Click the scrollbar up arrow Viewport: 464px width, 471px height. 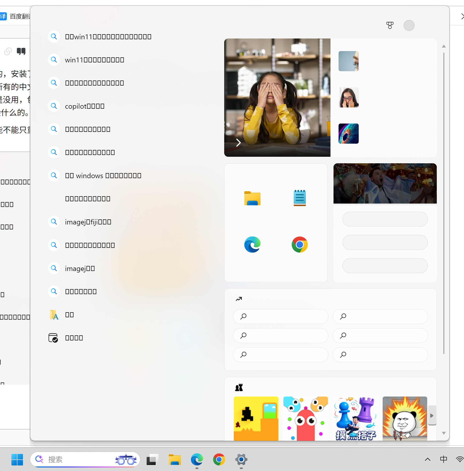click(444, 46)
